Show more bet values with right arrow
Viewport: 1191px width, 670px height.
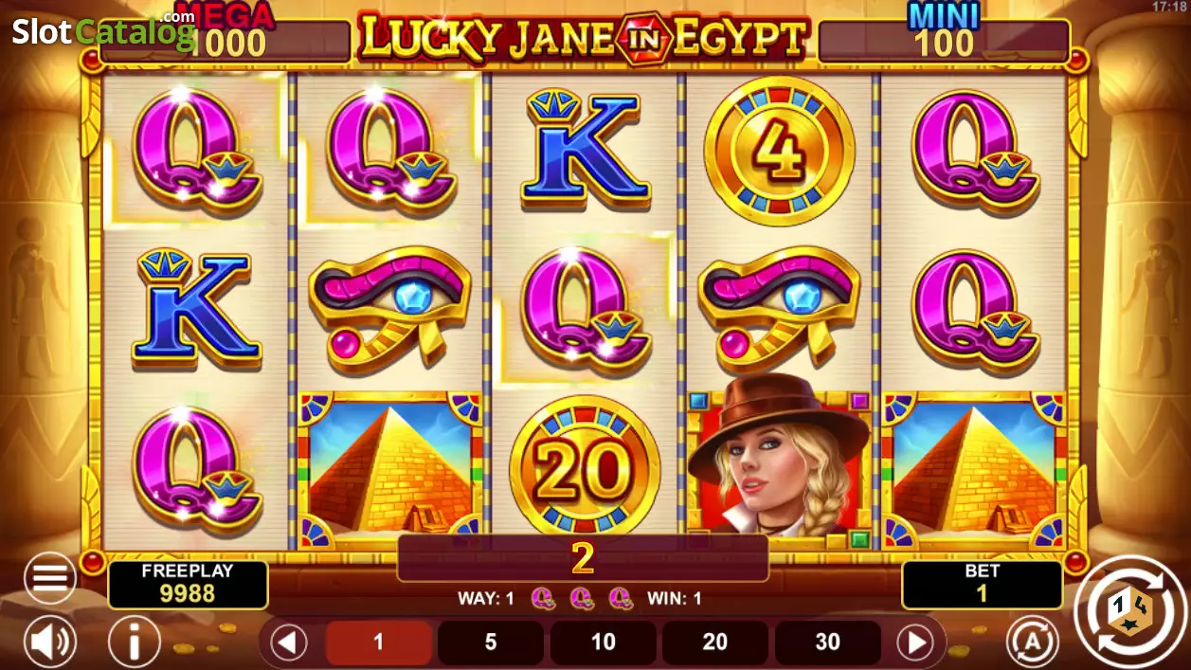coord(915,643)
